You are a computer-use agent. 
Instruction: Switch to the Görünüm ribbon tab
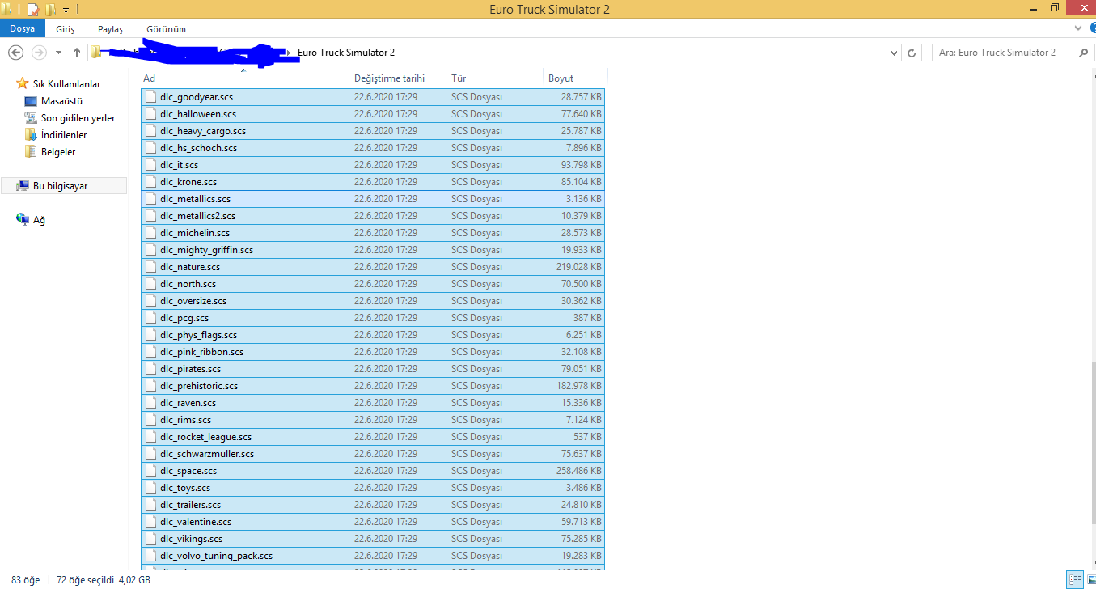pyautogui.click(x=167, y=28)
